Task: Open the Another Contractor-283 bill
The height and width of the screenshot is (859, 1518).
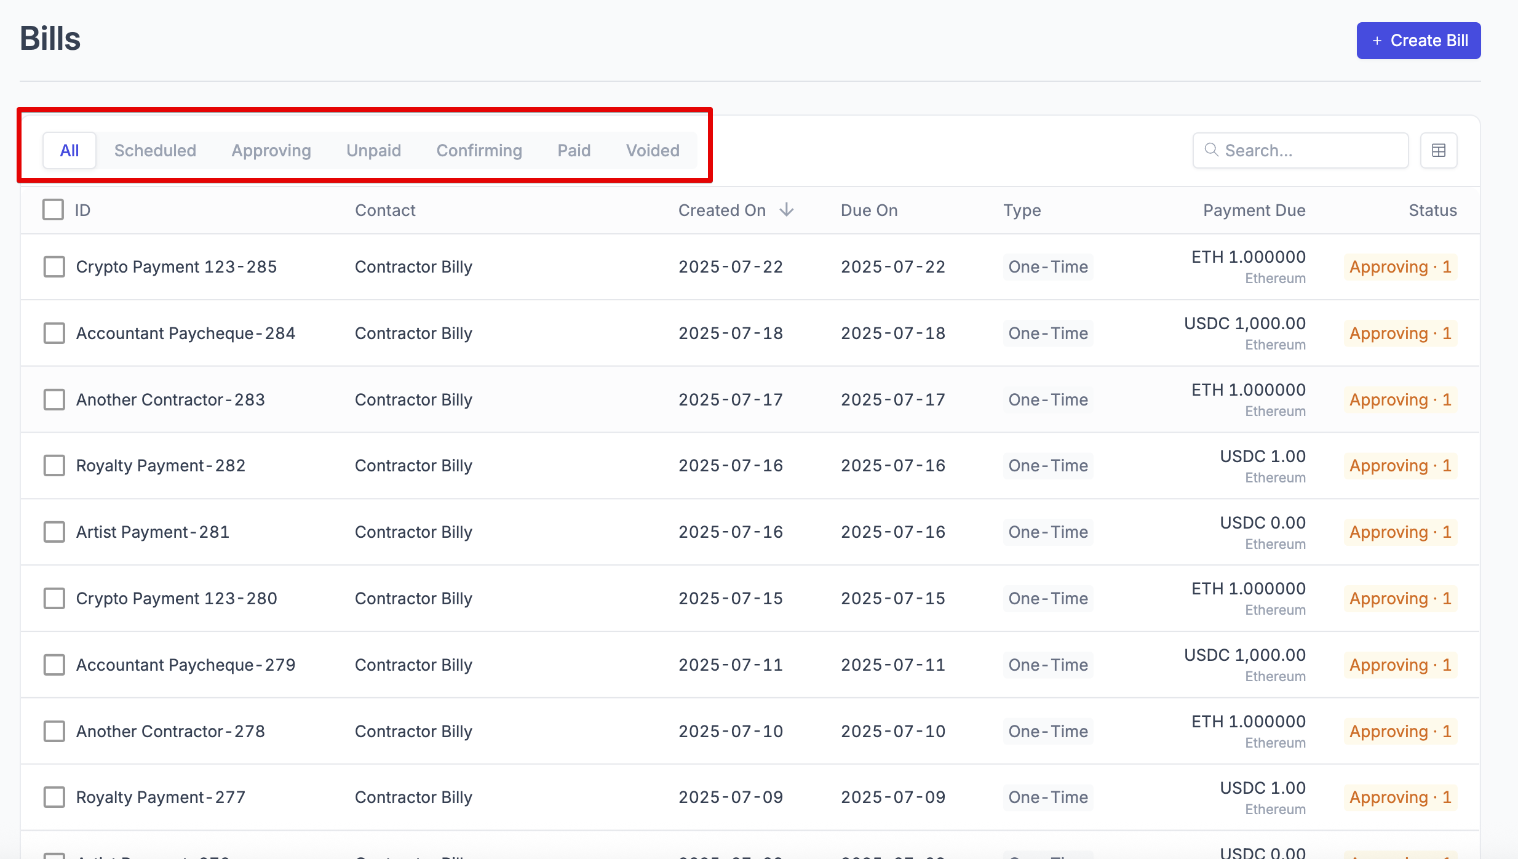Action: pyautogui.click(x=170, y=400)
